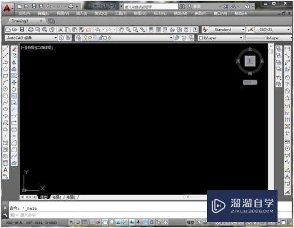The width and height of the screenshot is (294, 228).
Task: Select the Rectangle drawing tool
Action: [x=5, y=76]
